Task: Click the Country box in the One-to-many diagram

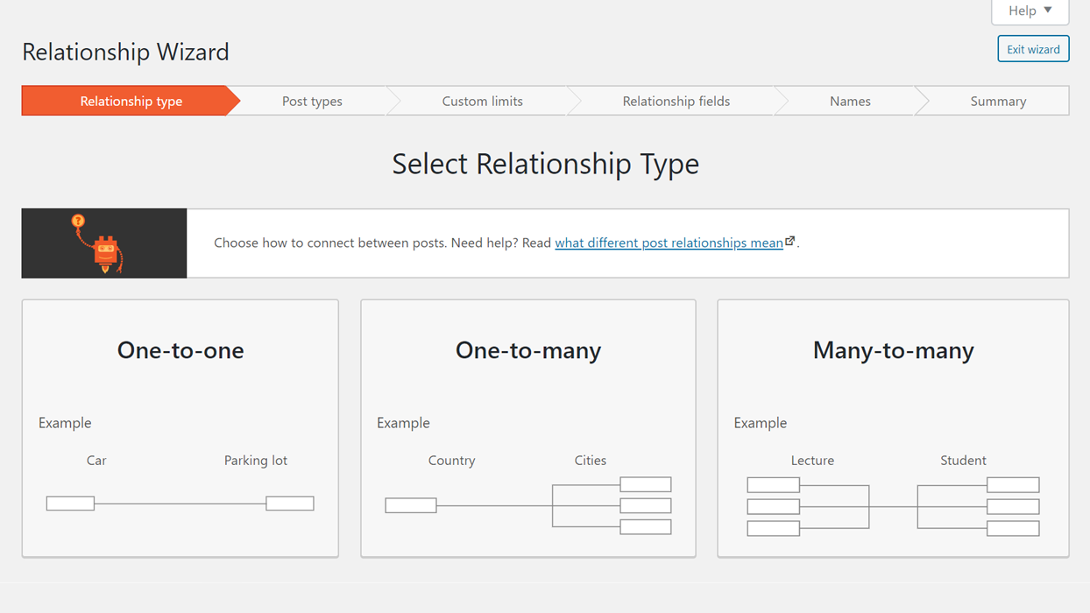Action: click(411, 504)
